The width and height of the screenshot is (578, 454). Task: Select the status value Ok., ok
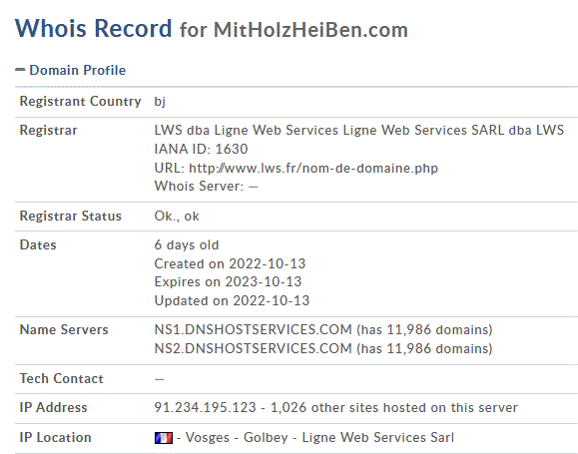[x=177, y=216]
